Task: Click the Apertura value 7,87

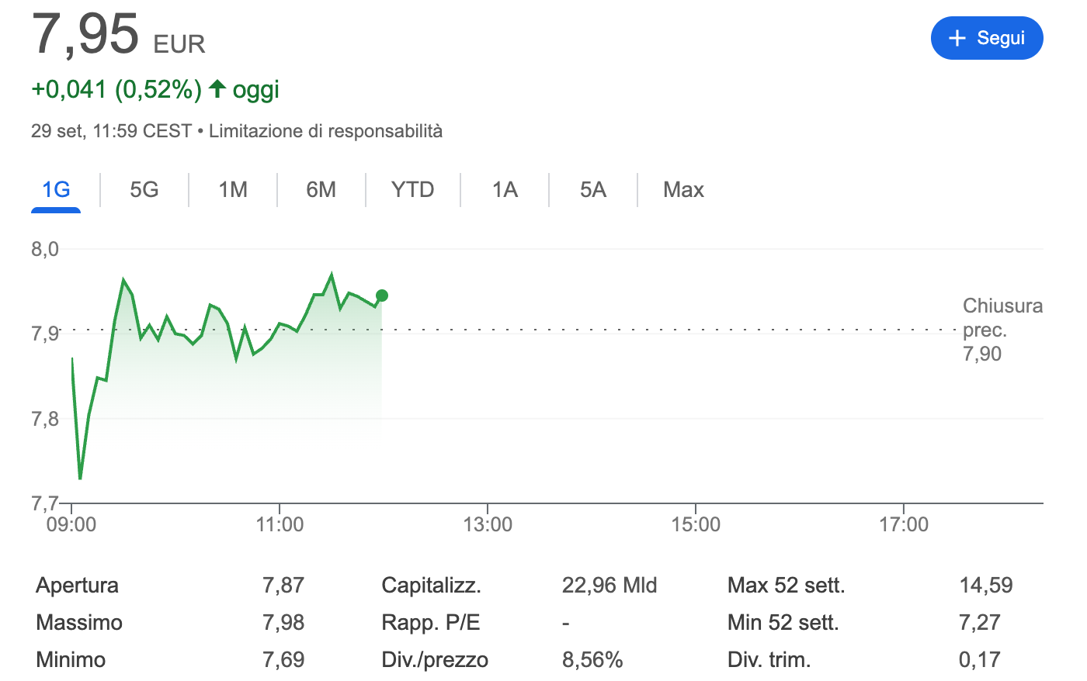Action: (x=283, y=586)
